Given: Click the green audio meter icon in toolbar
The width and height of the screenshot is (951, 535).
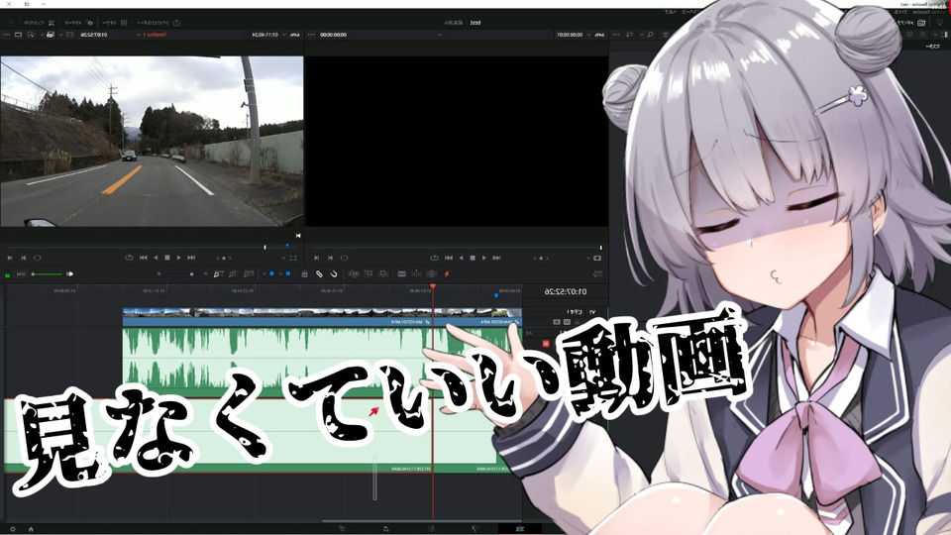Looking at the screenshot, I should (x=7, y=274).
